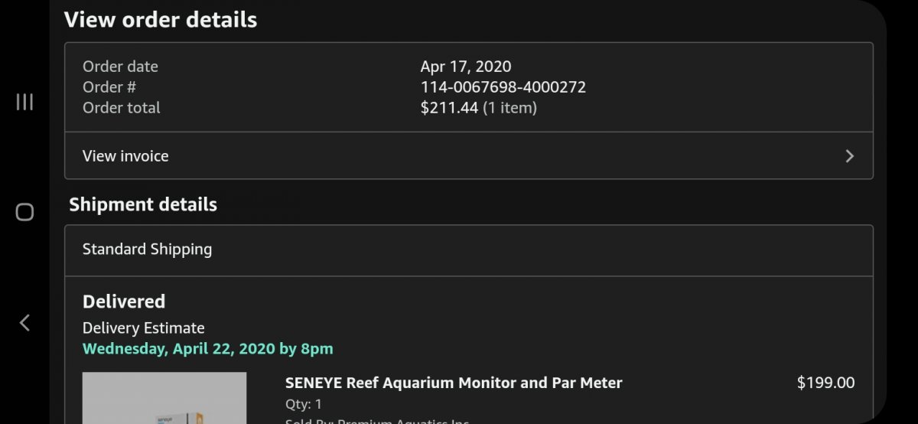Tap the Delivery Estimate label
The width and height of the screenshot is (918, 424).
143,328
